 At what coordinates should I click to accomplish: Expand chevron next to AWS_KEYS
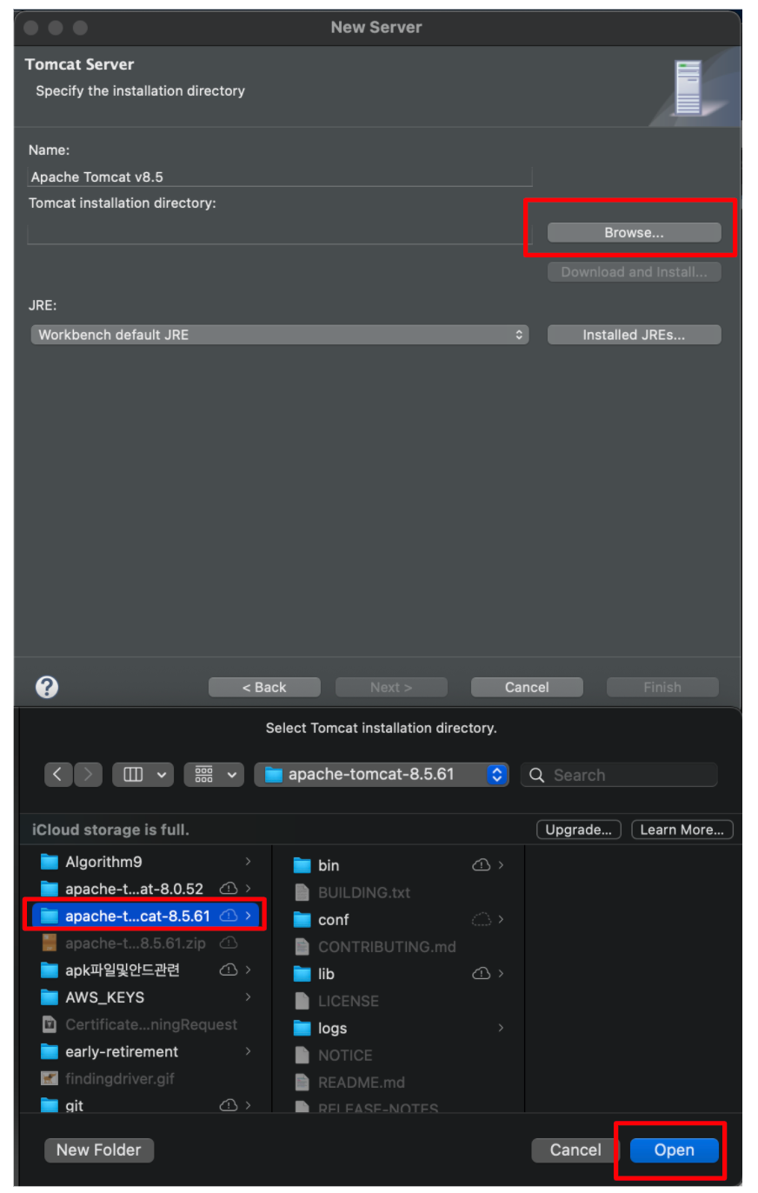pyautogui.click(x=249, y=997)
